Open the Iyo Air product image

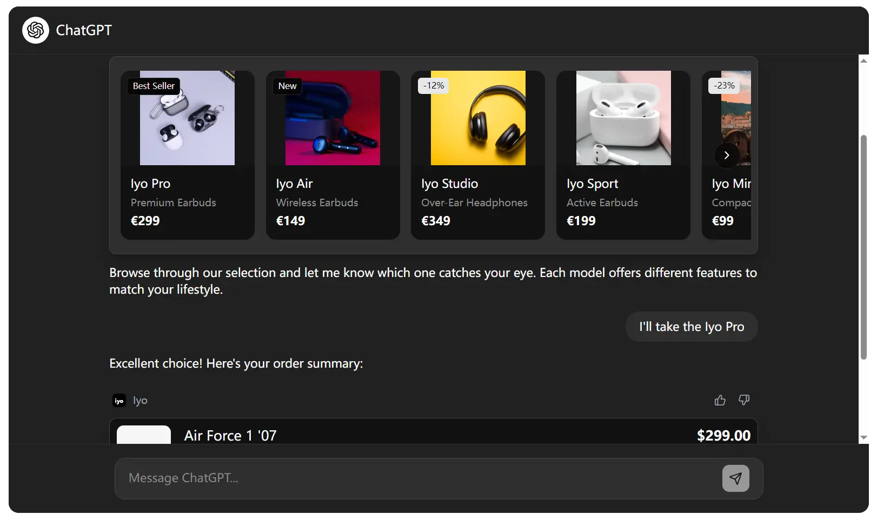pos(333,118)
